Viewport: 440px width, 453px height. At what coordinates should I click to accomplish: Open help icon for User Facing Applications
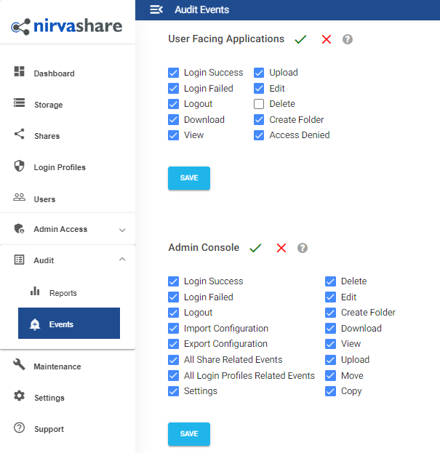coord(348,39)
